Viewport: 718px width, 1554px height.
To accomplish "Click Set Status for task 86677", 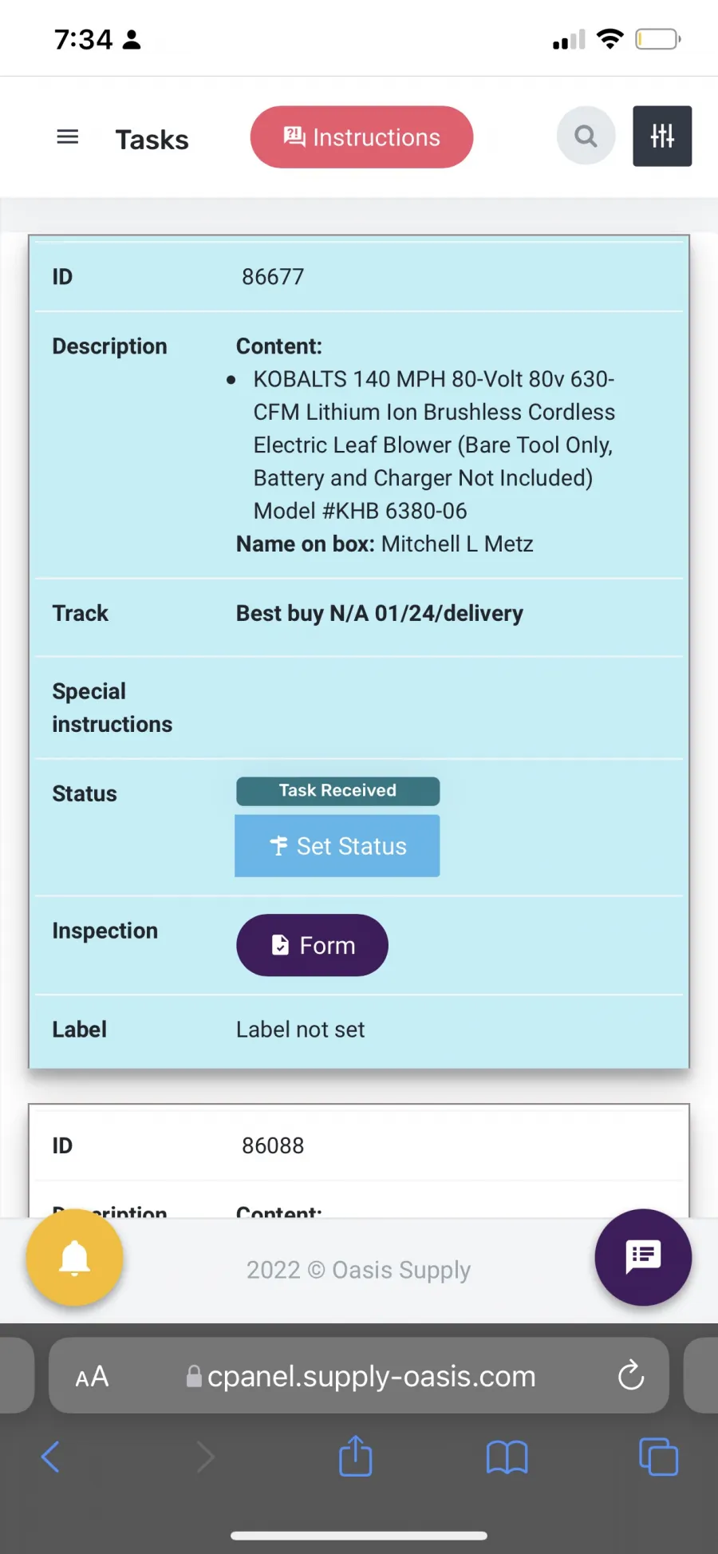I will [x=337, y=846].
